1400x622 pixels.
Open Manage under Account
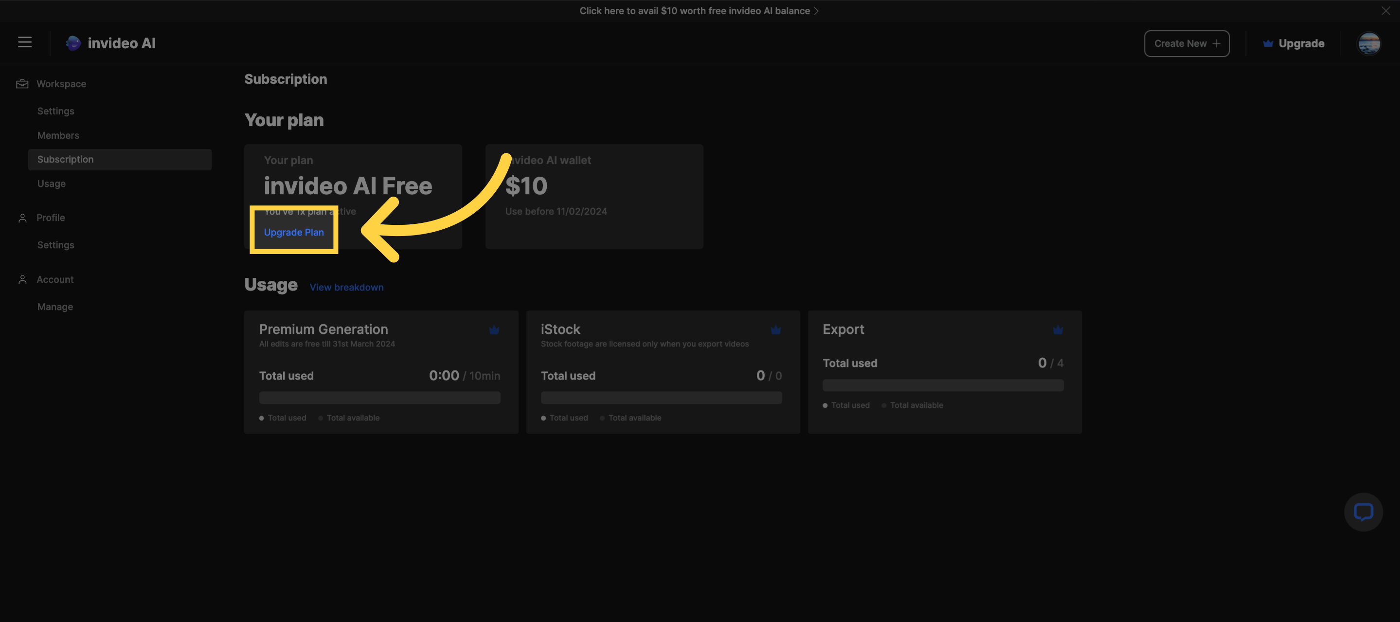55,307
